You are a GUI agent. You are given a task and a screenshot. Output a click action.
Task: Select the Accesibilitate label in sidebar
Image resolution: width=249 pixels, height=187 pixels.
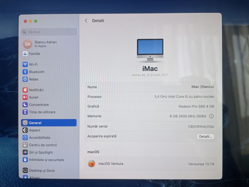click(x=39, y=138)
